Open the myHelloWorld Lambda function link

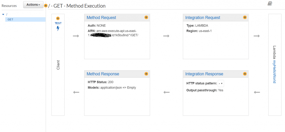[274, 72]
